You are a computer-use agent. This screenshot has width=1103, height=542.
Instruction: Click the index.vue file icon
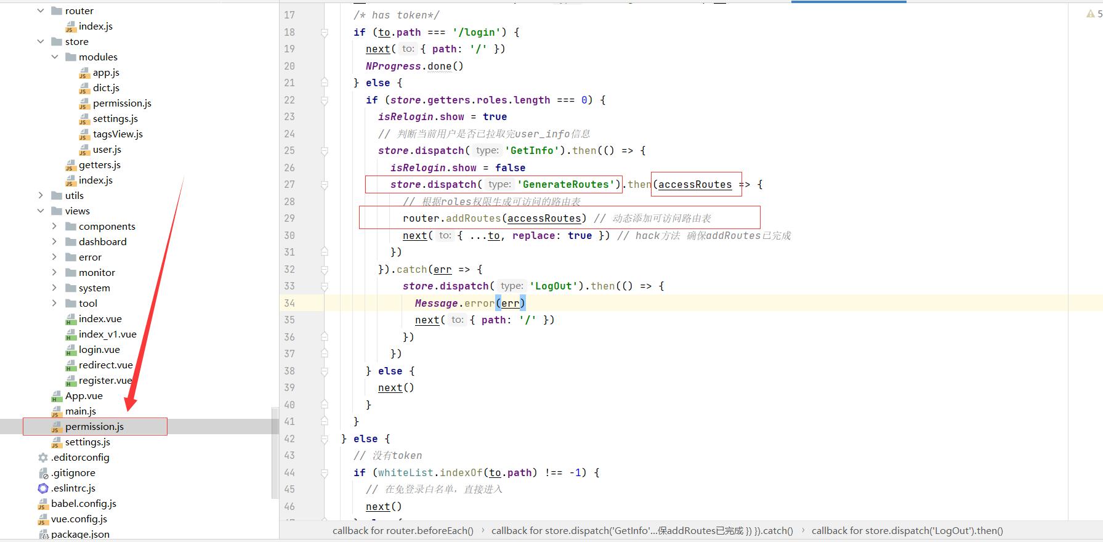(x=71, y=319)
